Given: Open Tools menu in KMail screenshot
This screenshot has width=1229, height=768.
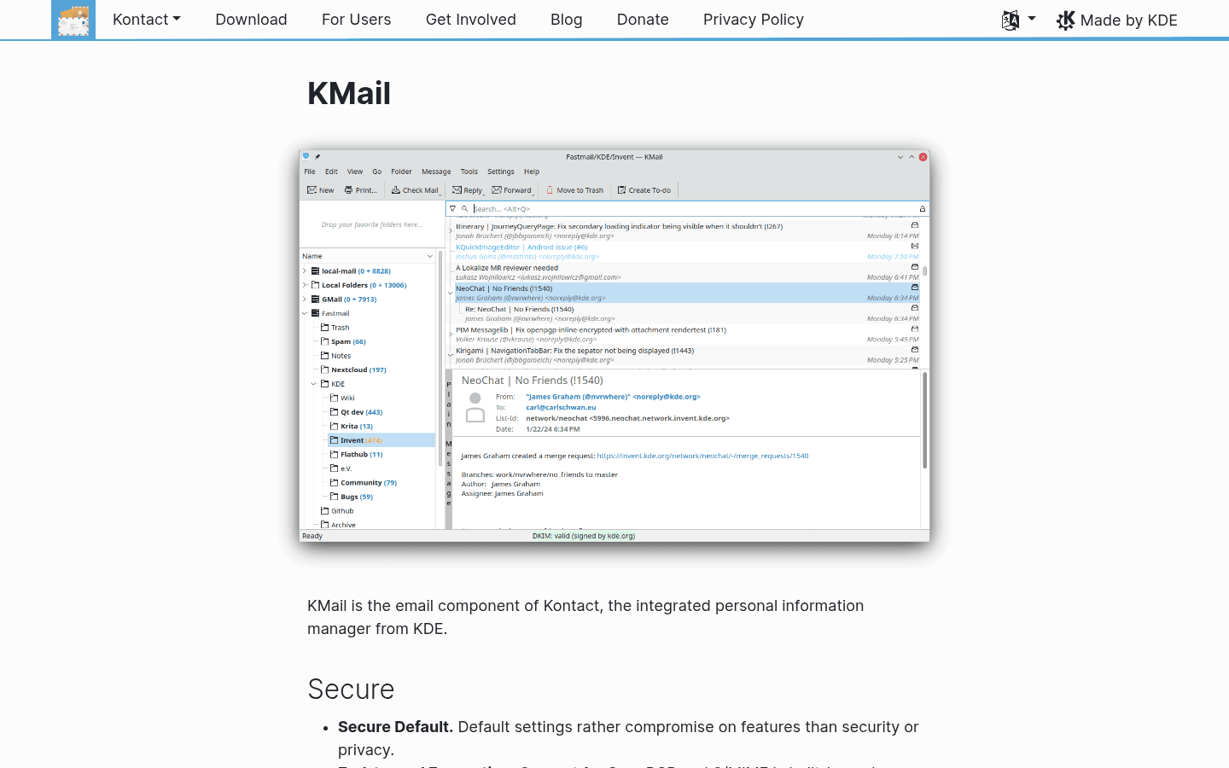Looking at the screenshot, I should [x=469, y=172].
